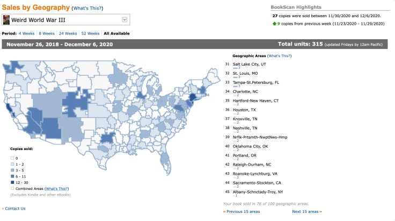The width and height of the screenshot is (395, 221).
Task: Enable the Combined Areas checkbox
Action: point(13,189)
